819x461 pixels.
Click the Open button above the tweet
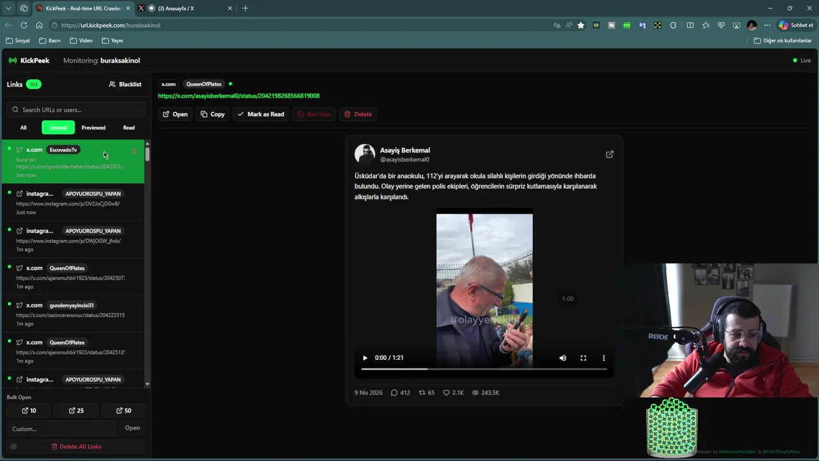tap(175, 114)
